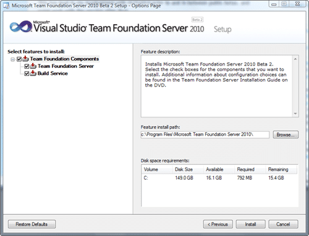Click the Build Service installer icon

click(33, 74)
